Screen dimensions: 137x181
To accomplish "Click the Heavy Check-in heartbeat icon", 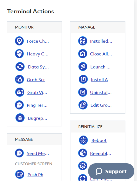I will tap(19, 54).
